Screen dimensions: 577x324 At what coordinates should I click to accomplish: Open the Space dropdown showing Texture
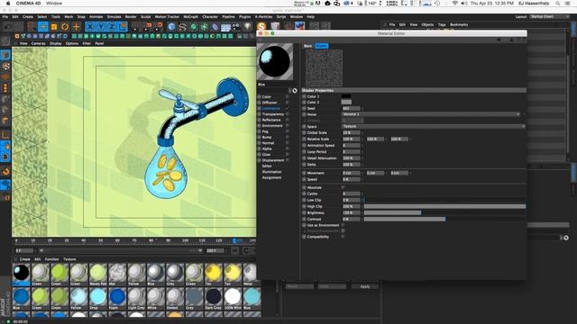pos(434,126)
